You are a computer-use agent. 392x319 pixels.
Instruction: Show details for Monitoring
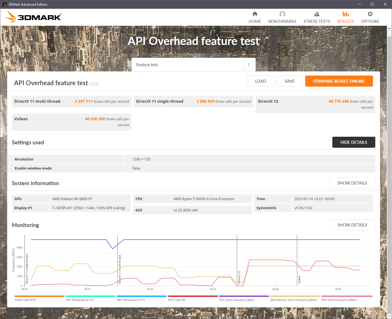352,225
